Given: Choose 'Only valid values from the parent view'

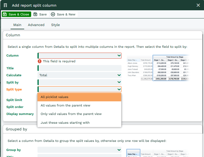Looking at the screenshot, I should (x=79, y=114).
